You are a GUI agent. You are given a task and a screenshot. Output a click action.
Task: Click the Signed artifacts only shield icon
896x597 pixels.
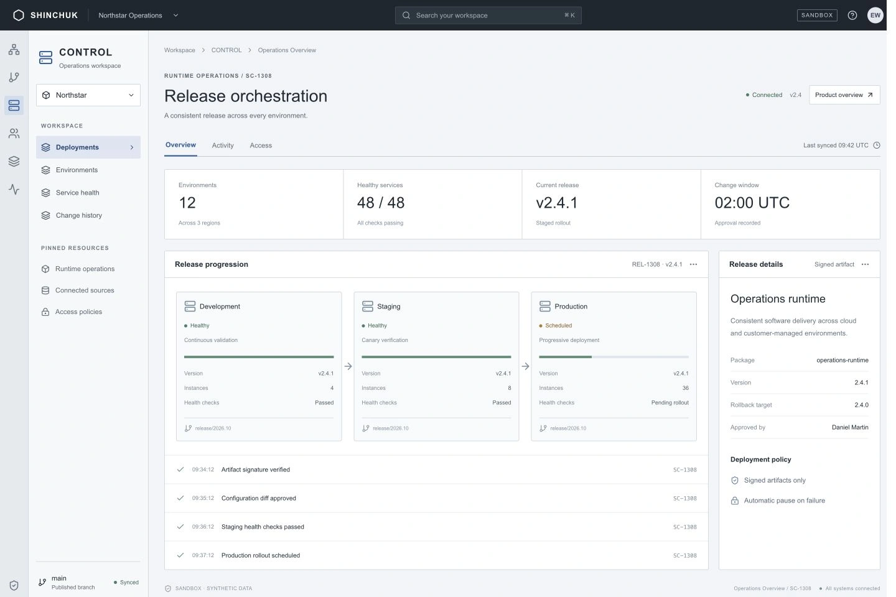(734, 480)
